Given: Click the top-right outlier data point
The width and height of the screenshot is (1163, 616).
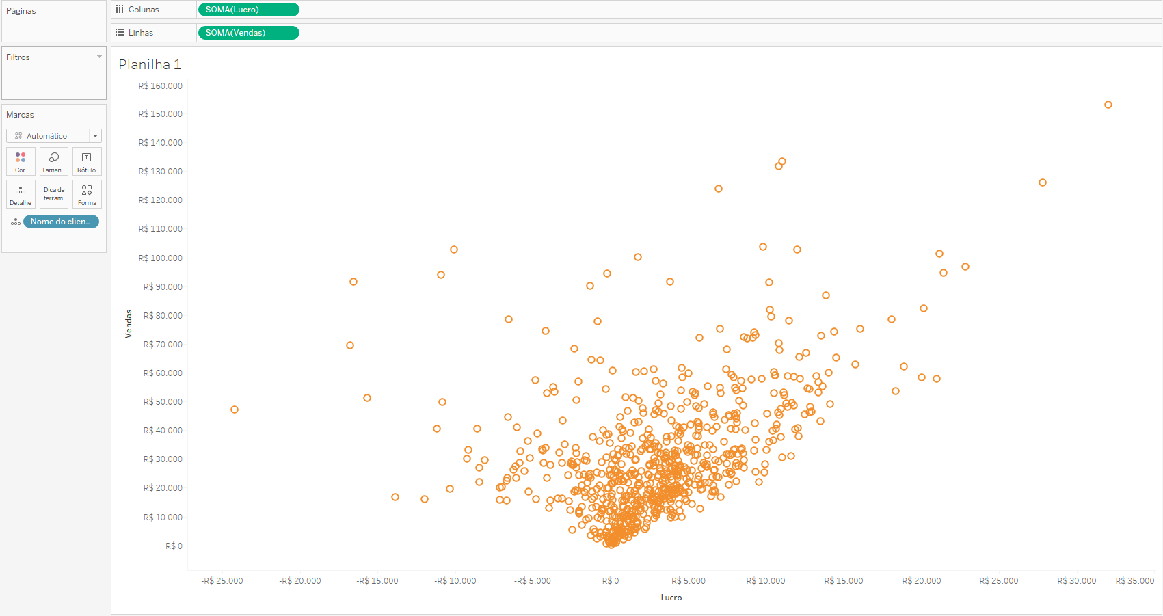Looking at the screenshot, I should point(1108,105).
